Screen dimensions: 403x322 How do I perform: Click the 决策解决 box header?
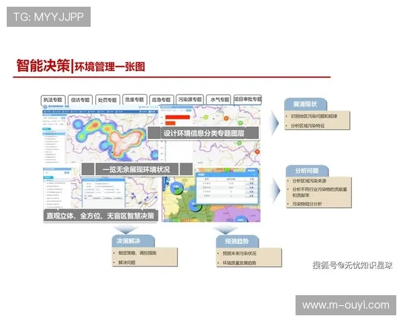click(133, 241)
